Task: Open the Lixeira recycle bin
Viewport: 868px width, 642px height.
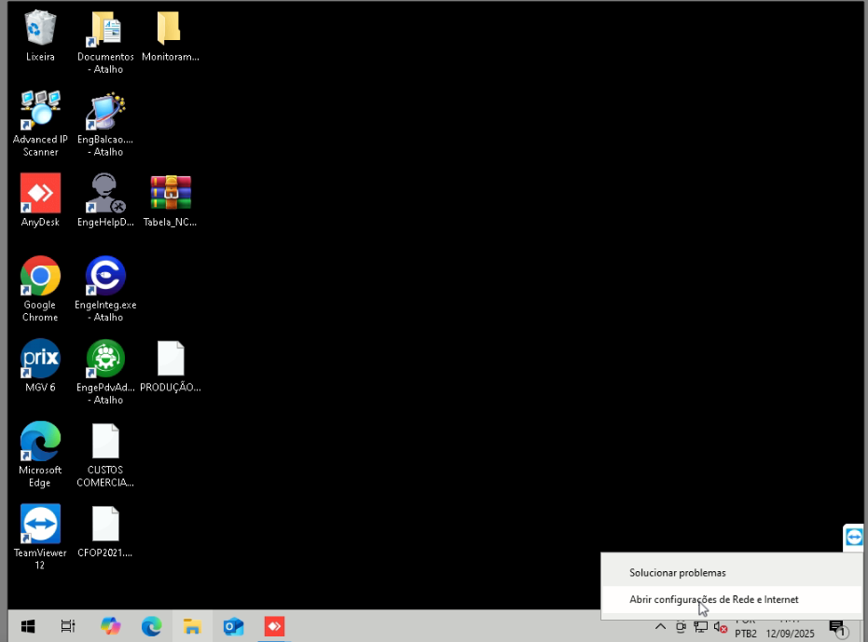Action: (40, 28)
